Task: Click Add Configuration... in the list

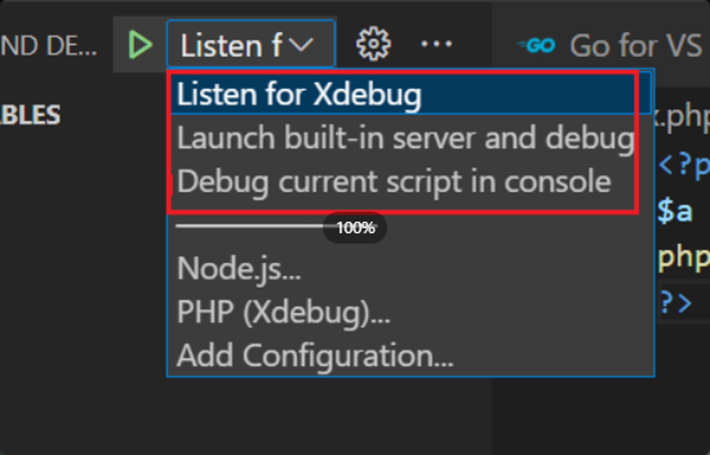Action: coord(315,355)
